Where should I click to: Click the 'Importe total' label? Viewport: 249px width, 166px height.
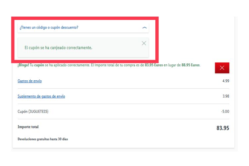28,127
